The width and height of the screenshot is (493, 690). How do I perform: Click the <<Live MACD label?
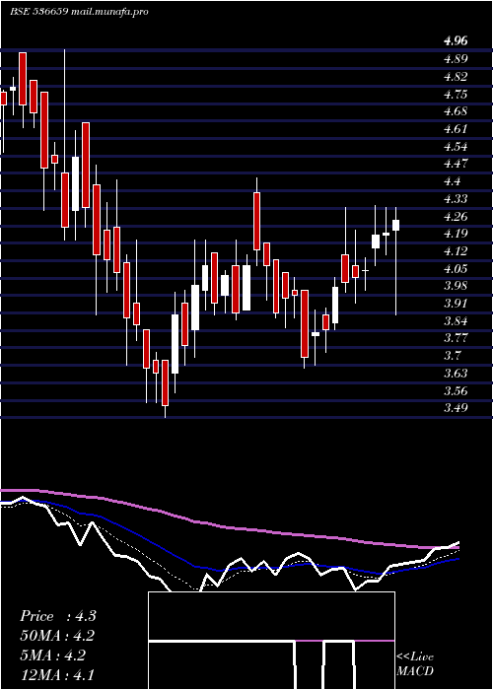click(x=415, y=664)
